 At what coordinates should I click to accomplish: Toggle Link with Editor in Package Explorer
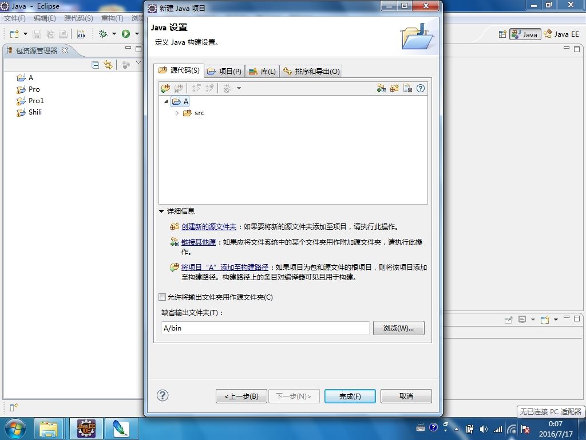click(108, 65)
